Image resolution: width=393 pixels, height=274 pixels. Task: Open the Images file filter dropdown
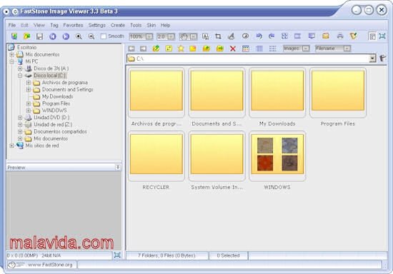point(306,49)
